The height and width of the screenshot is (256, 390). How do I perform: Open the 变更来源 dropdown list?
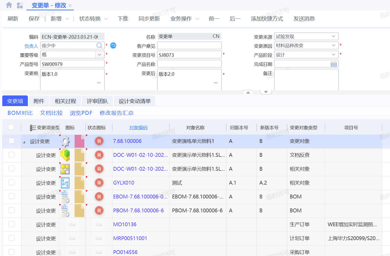click(x=334, y=37)
